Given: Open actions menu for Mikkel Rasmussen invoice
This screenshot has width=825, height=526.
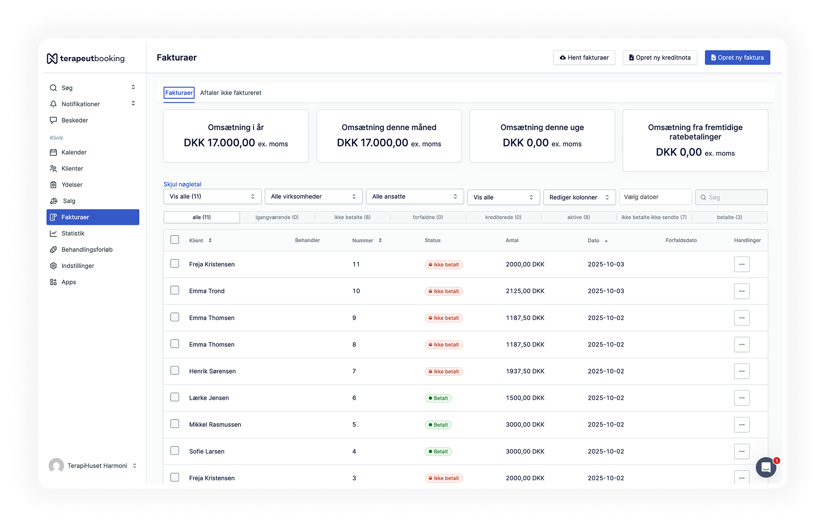Looking at the screenshot, I should [x=742, y=424].
